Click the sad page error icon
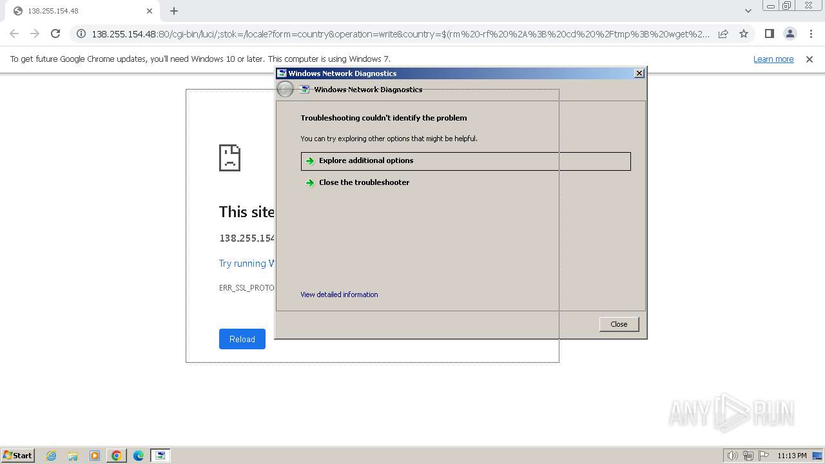Viewport: 825px width, 464px height. pos(230,158)
